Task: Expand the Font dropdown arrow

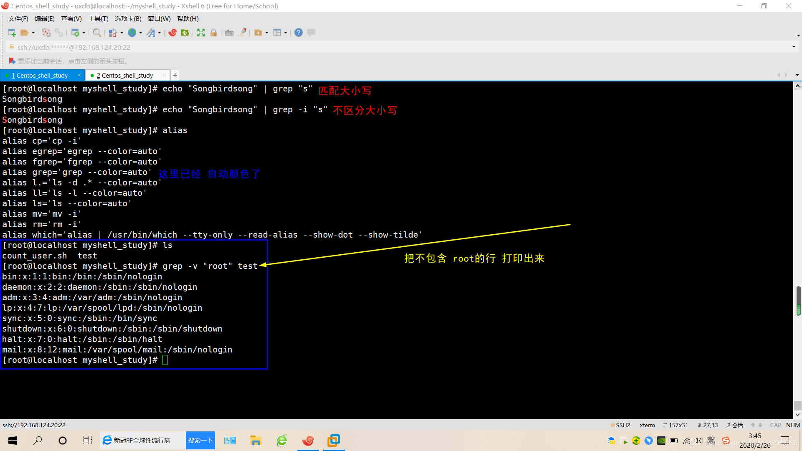Action: (x=160, y=33)
